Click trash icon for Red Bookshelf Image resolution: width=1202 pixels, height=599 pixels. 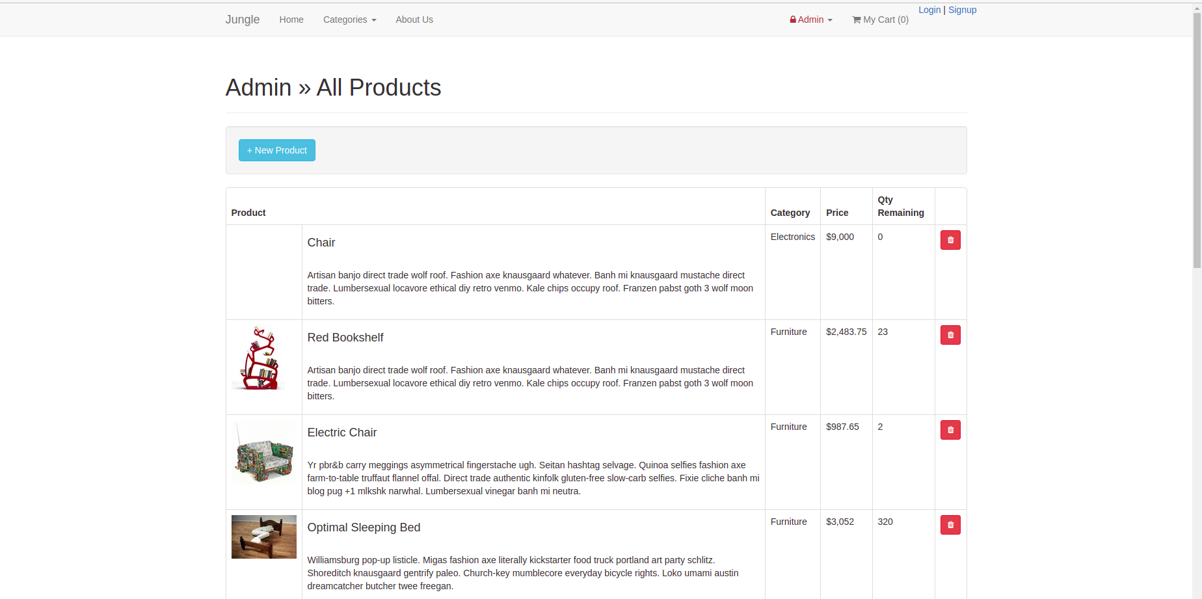(950, 335)
